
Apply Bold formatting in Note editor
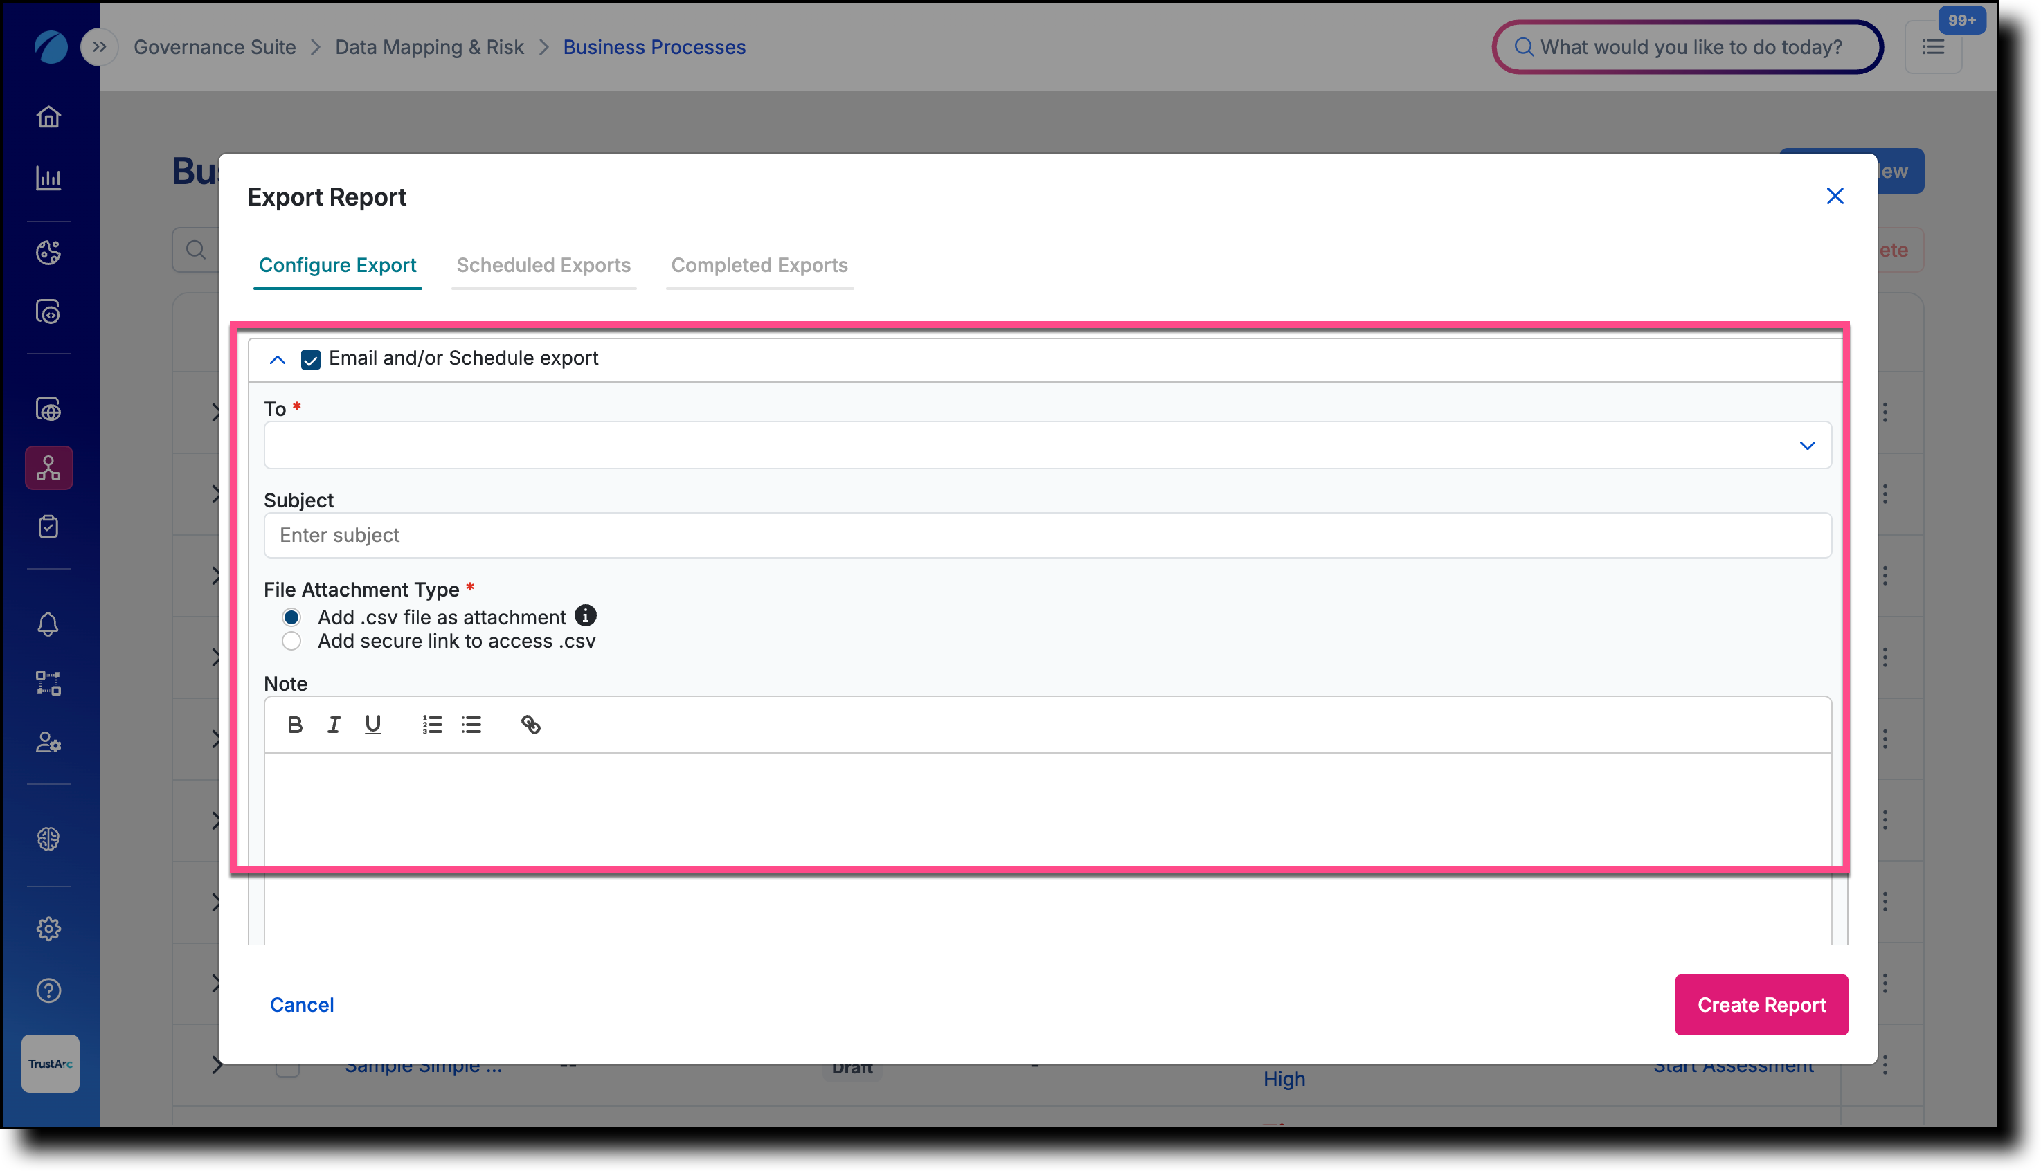pyautogui.click(x=294, y=725)
